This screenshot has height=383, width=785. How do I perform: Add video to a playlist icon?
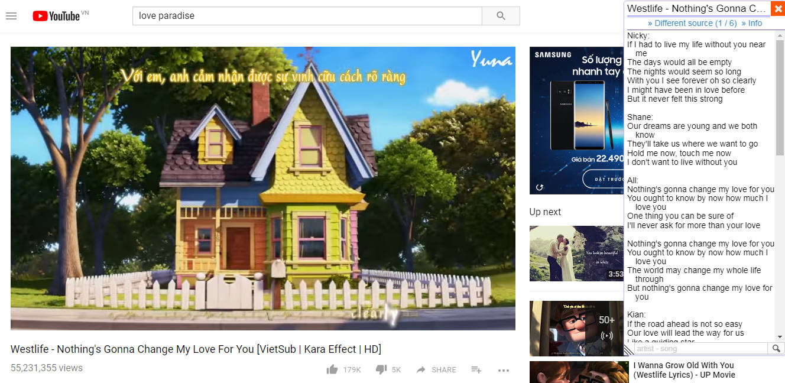[476, 369]
